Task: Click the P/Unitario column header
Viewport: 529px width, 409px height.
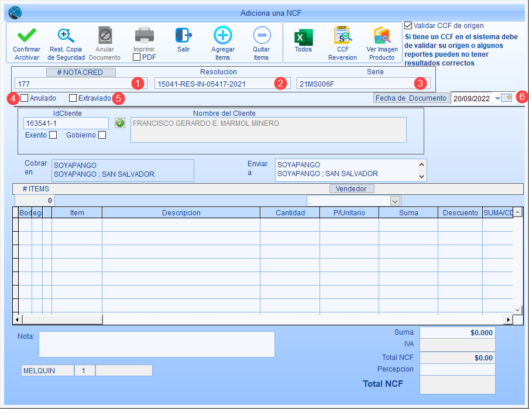Action: [349, 212]
